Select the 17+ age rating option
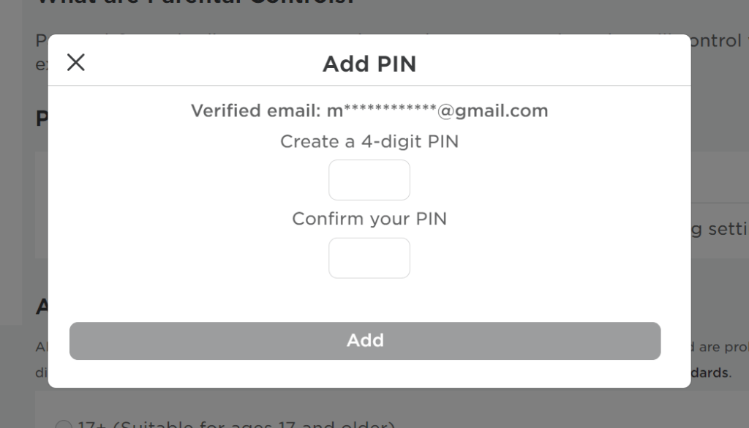 tap(64, 424)
